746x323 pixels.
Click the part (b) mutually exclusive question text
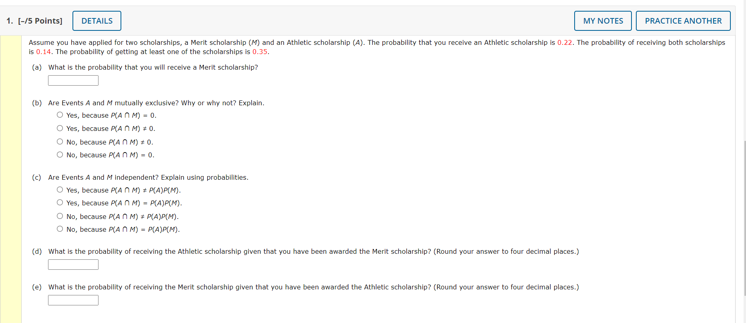(x=156, y=103)
